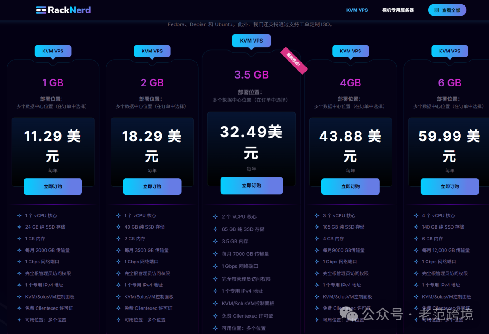This screenshot has width=489, height=334.
Task: Click the KVM VPS badge above the 4GB plan
Action: pyautogui.click(x=350, y=51)
